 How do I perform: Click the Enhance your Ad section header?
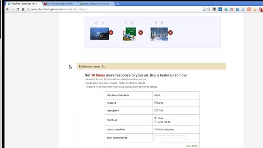point(152,66)
